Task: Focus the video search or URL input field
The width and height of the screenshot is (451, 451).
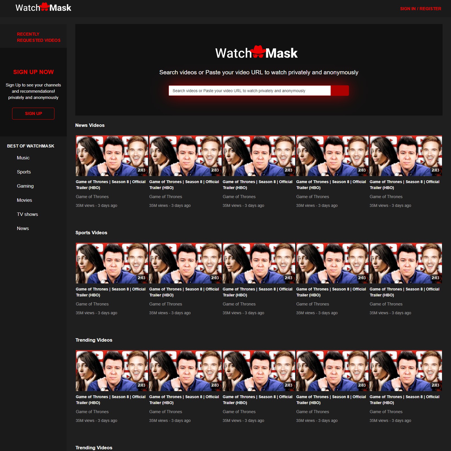Action: 250,91
